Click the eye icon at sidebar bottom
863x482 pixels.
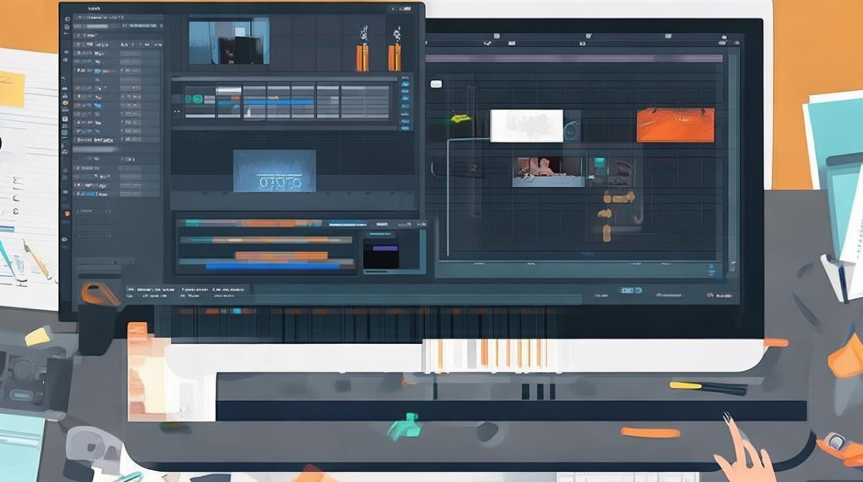coord(65,238)
